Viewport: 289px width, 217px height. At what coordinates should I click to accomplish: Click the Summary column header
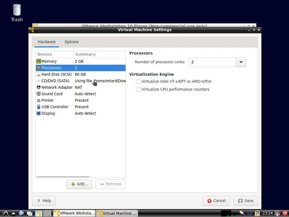point(100,55)
